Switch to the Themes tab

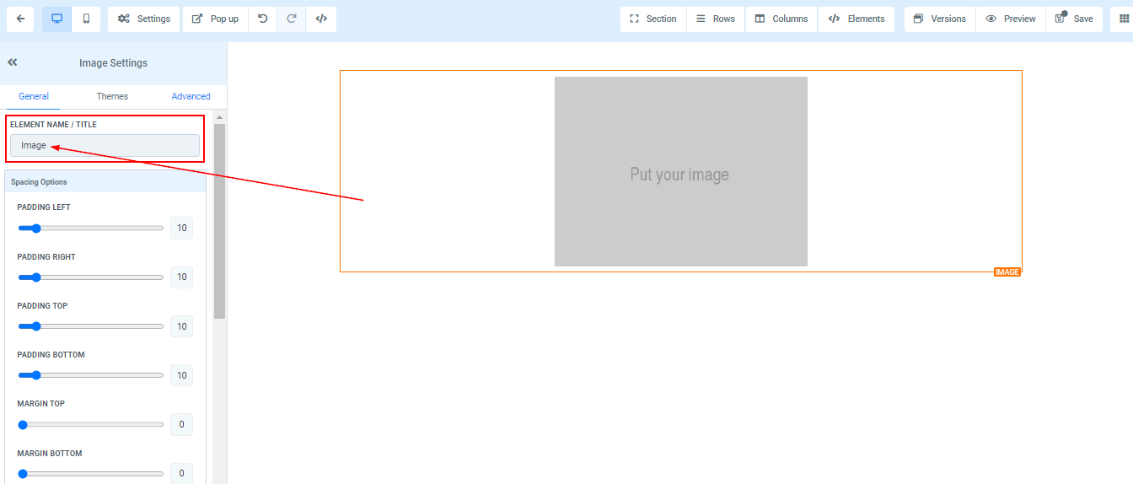click(x=112, y=96)
